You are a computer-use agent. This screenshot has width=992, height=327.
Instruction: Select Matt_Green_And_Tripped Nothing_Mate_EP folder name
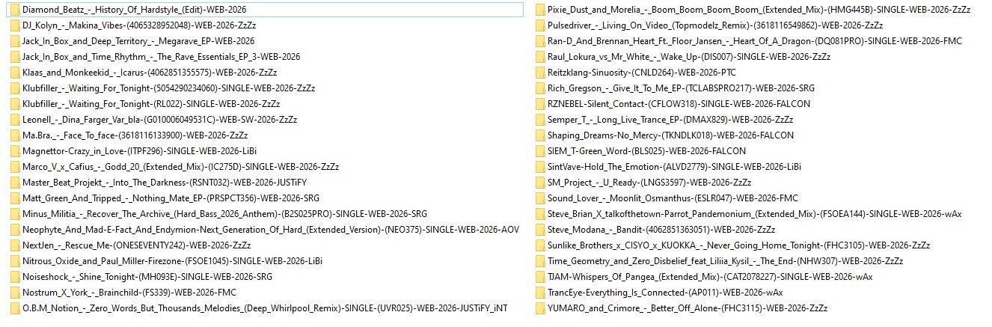pyautogui.click(x=171, y=198)
